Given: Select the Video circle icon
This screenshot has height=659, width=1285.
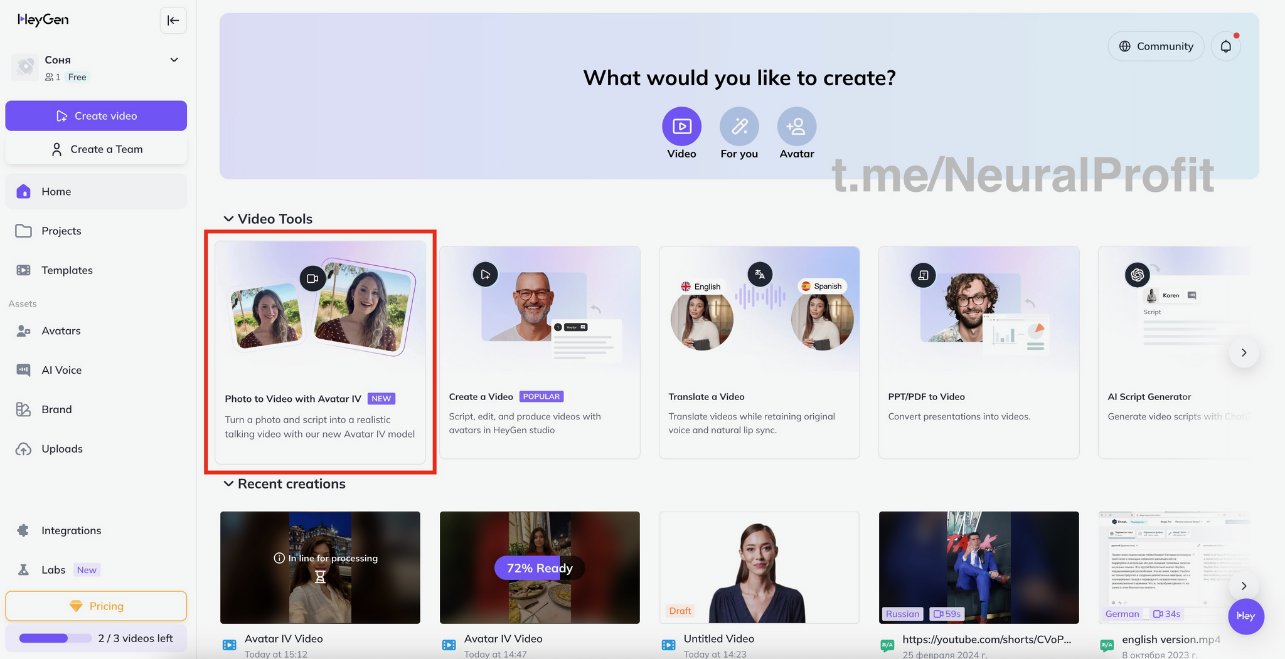Looking at the screenshot, I should pos(681,127).
